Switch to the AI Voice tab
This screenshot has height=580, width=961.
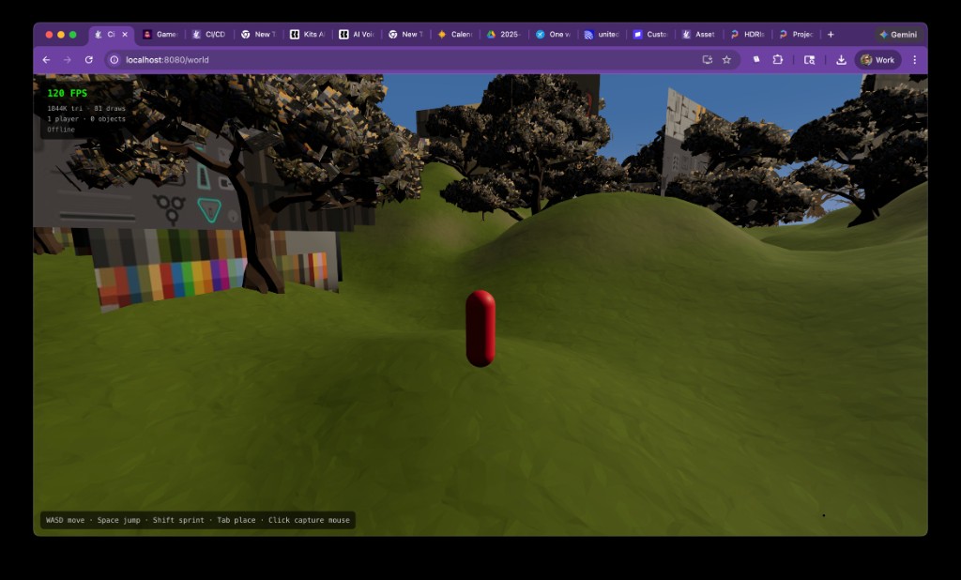click(x=357, y=34)
